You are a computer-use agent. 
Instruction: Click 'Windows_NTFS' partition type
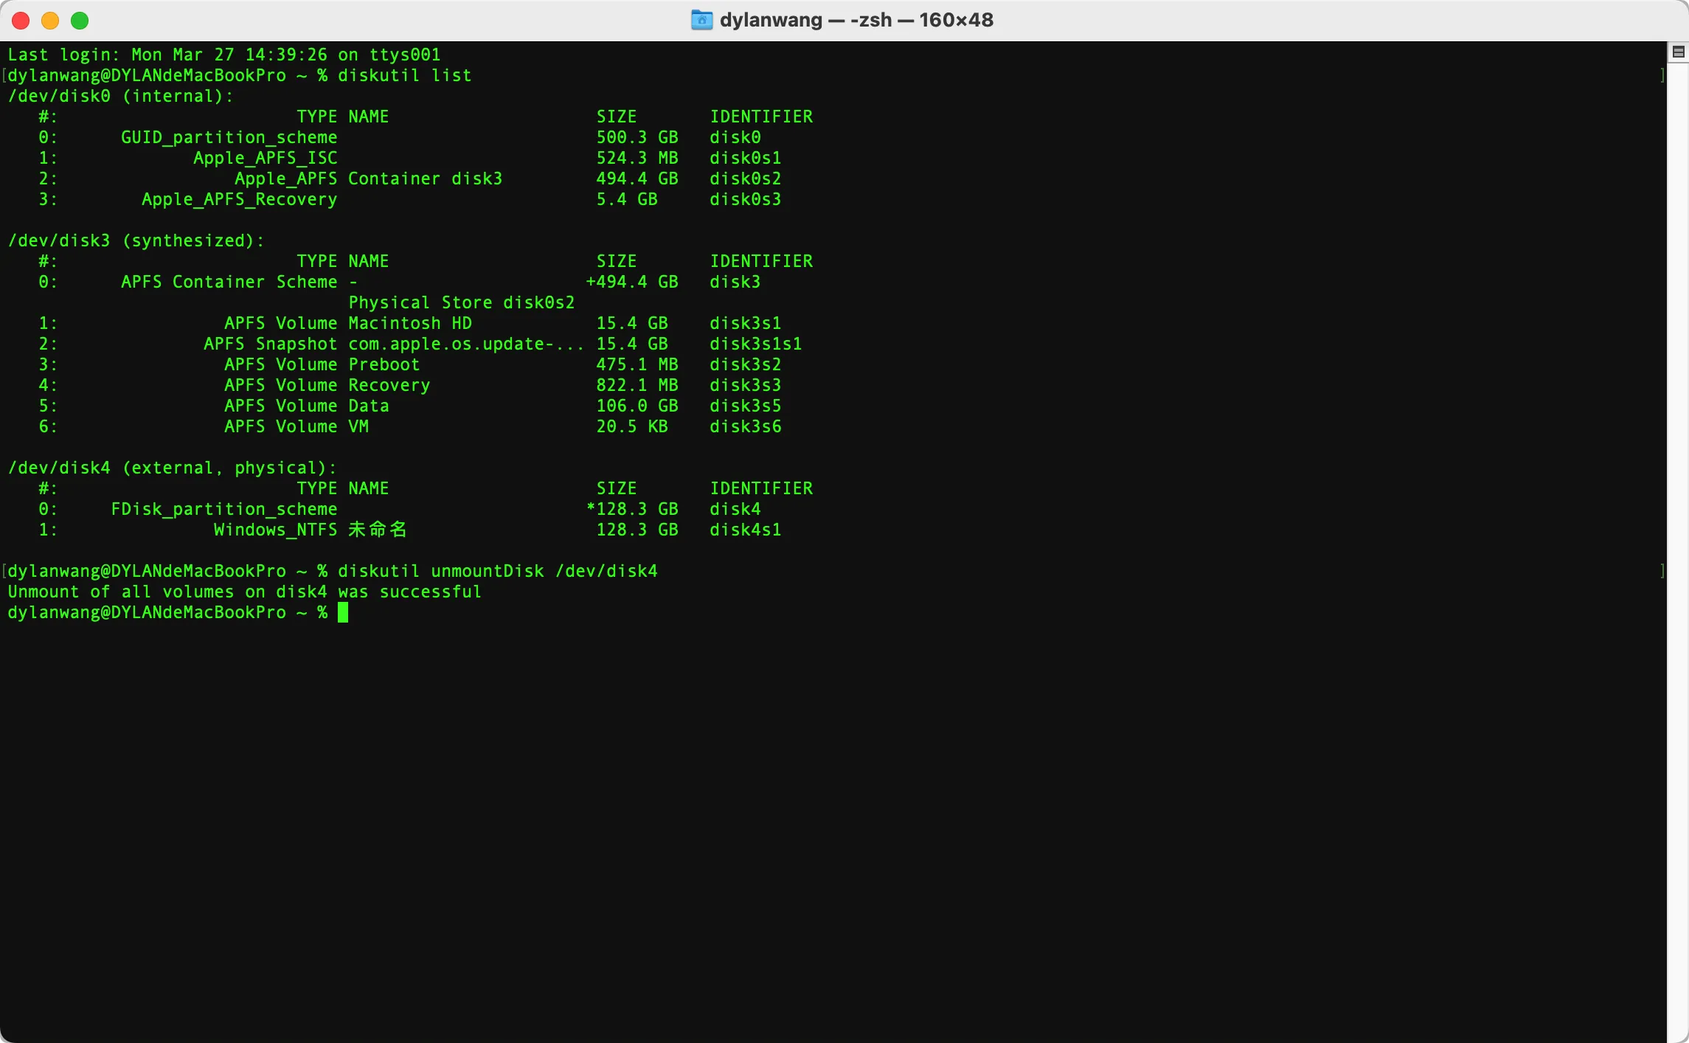coord(275,530)
